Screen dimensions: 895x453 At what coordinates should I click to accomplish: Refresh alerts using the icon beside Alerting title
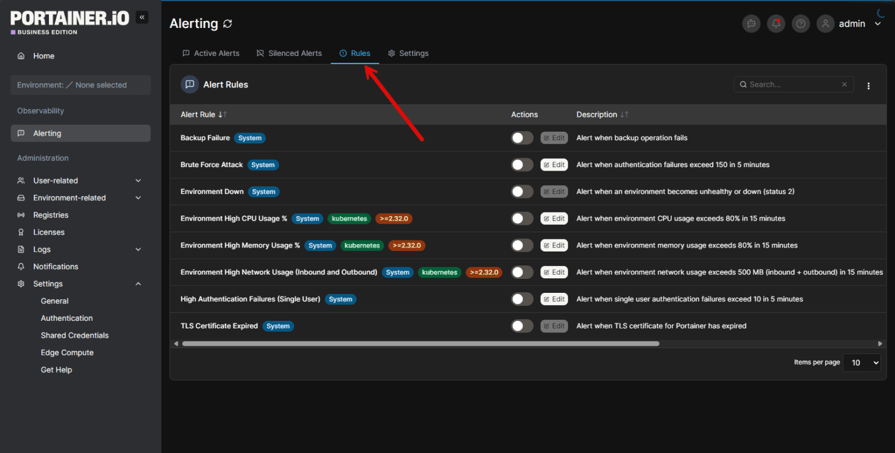click(x=227, y=23)
